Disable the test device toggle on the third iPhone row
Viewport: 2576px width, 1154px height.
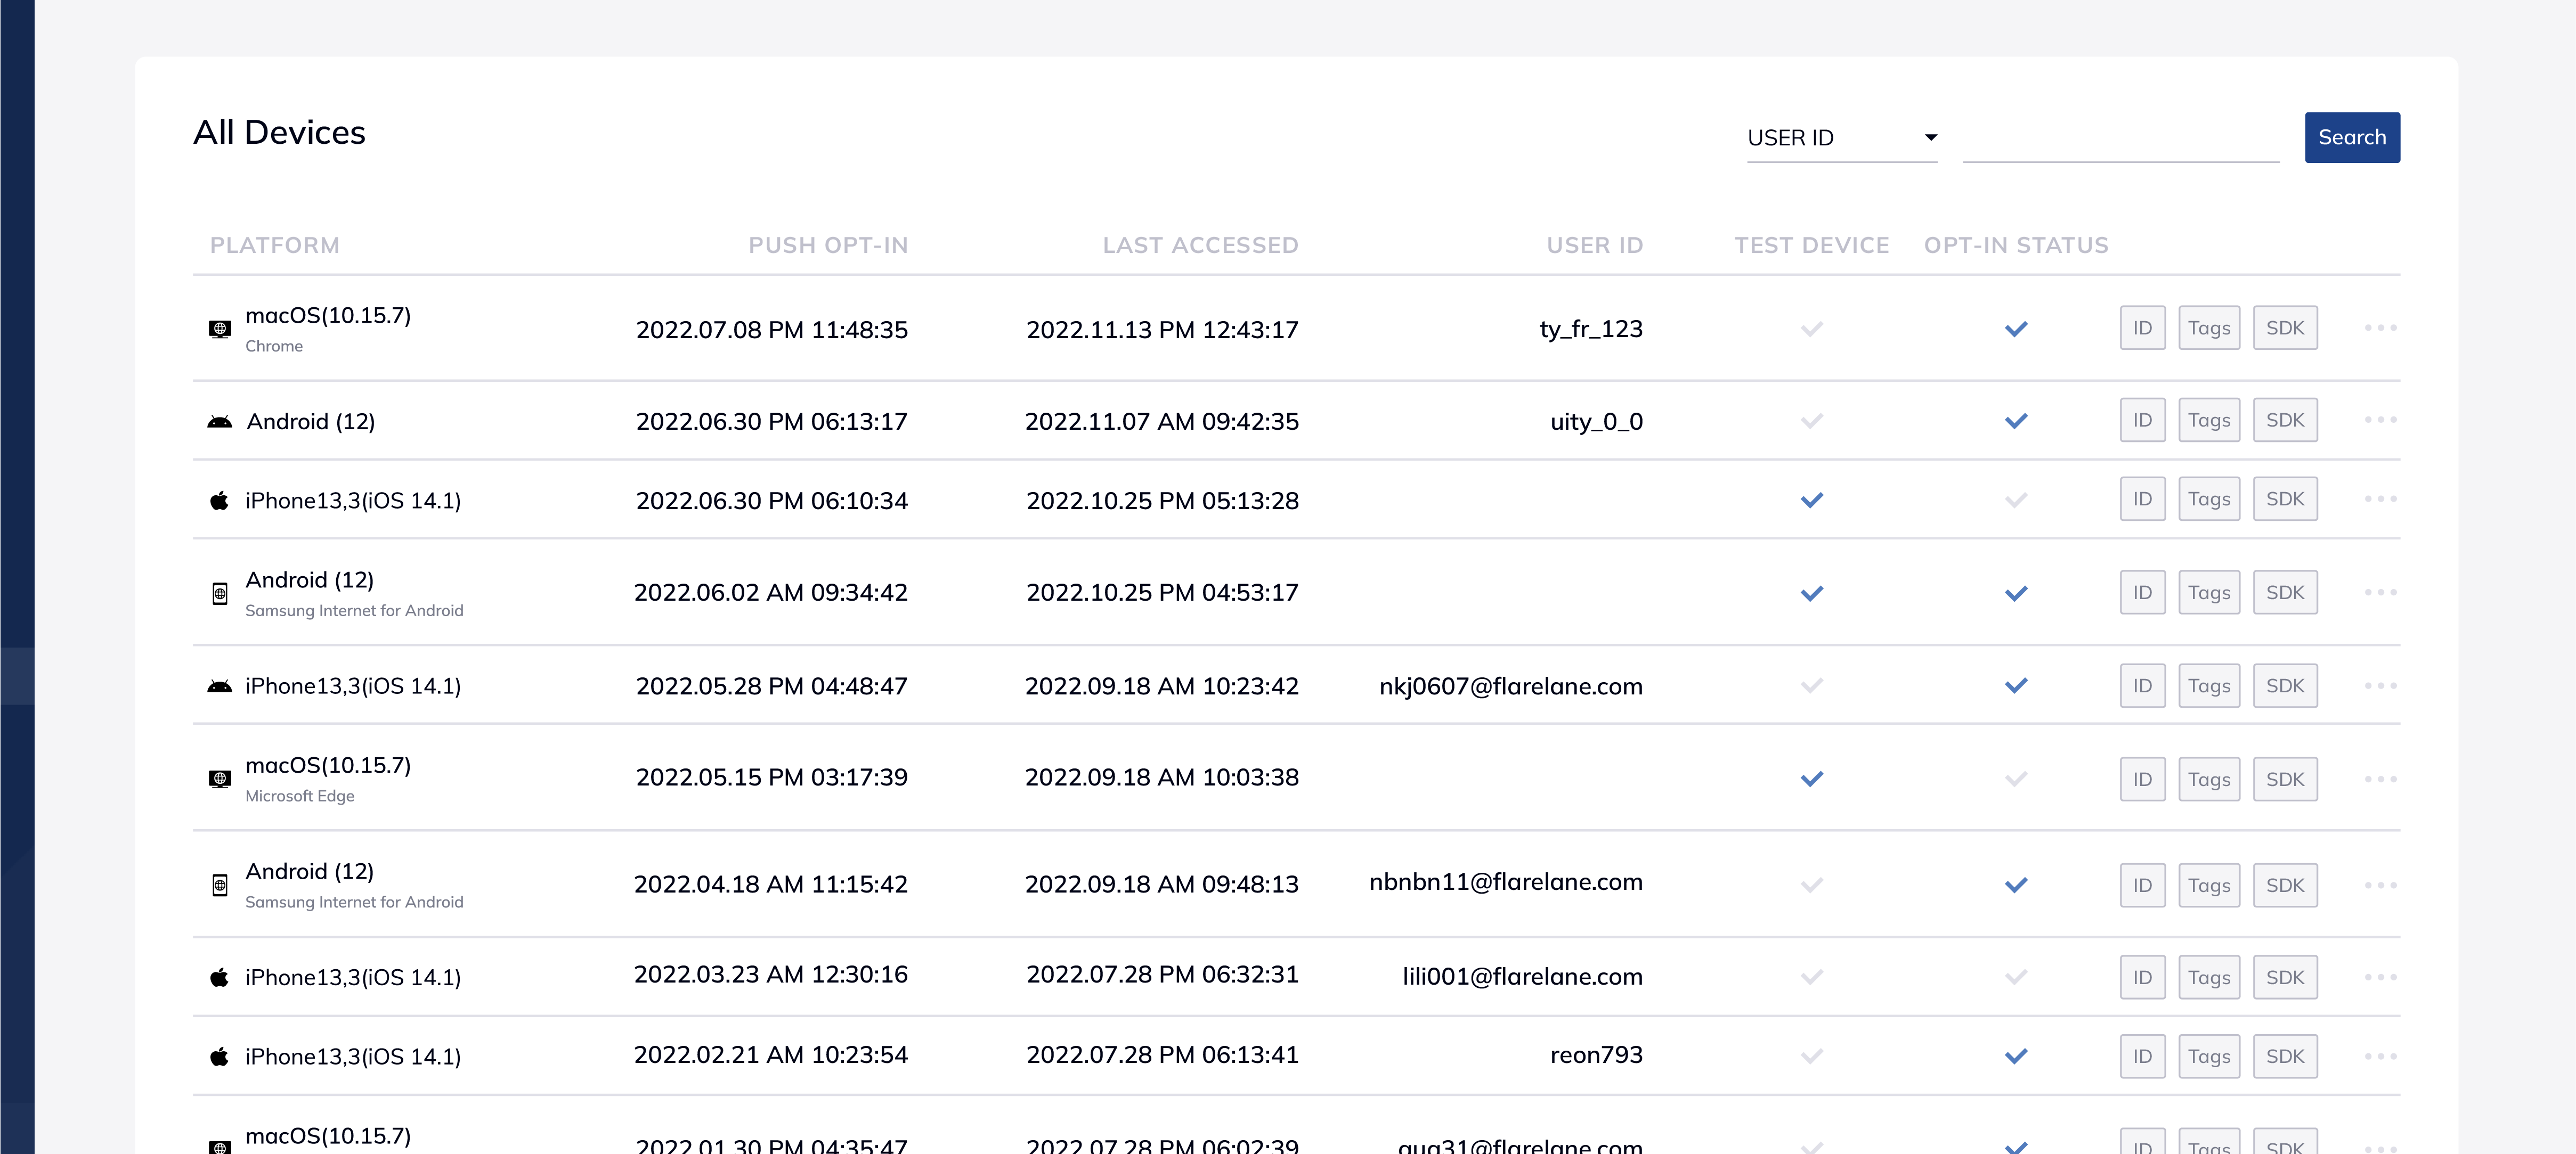click(1811, 501)
